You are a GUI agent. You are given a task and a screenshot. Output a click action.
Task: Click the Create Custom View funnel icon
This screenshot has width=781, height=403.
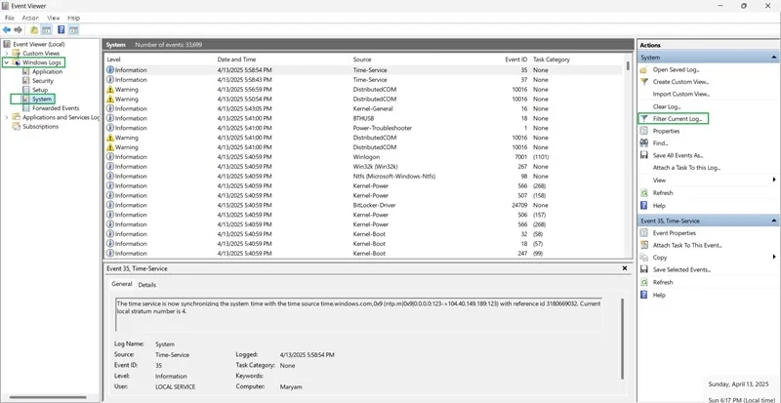[643, 82]
